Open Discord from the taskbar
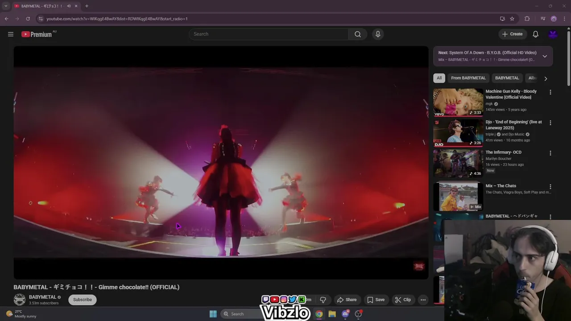 click(345, 314)
